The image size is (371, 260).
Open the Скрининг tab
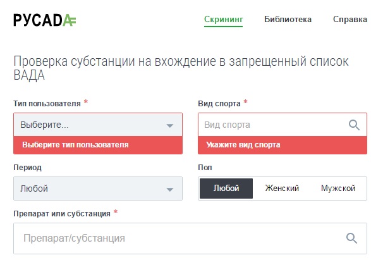224,20
